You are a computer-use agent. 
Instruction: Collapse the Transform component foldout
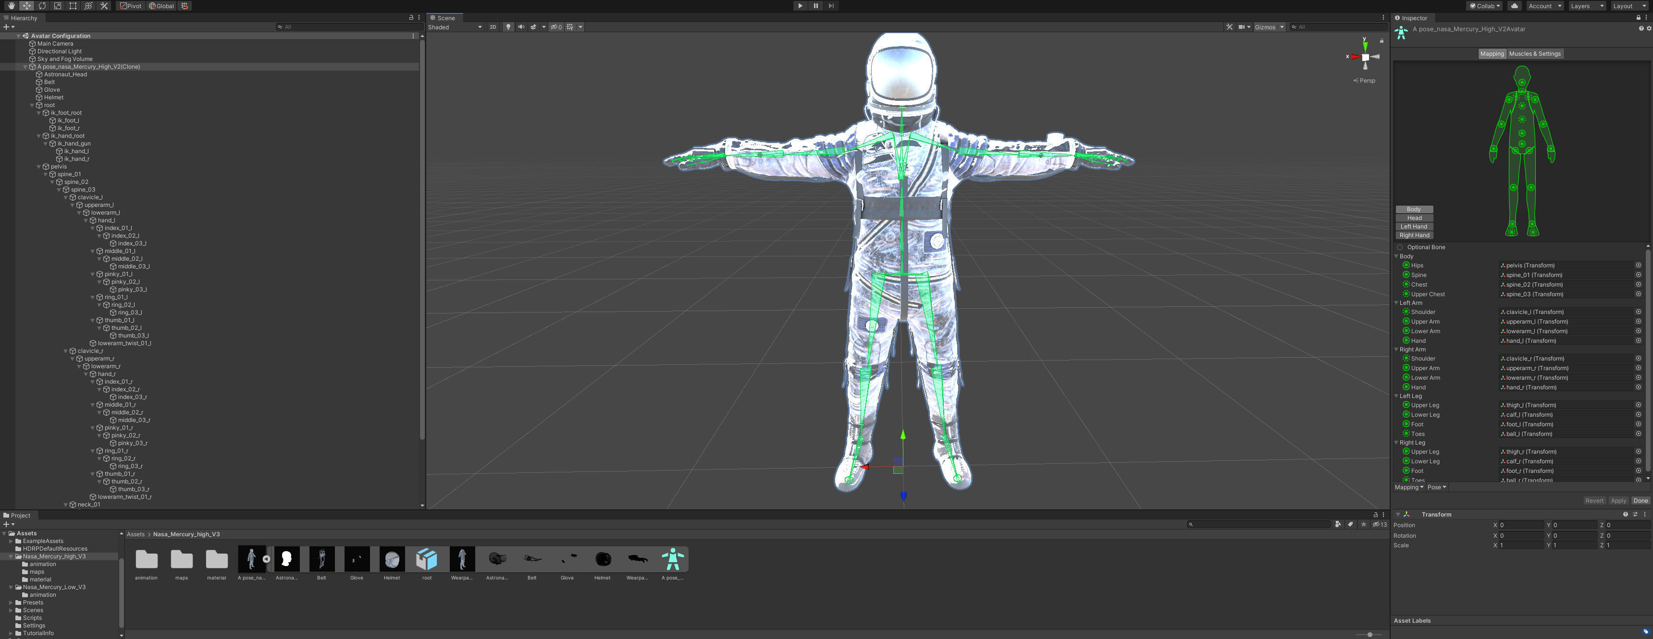(1398, 514)
